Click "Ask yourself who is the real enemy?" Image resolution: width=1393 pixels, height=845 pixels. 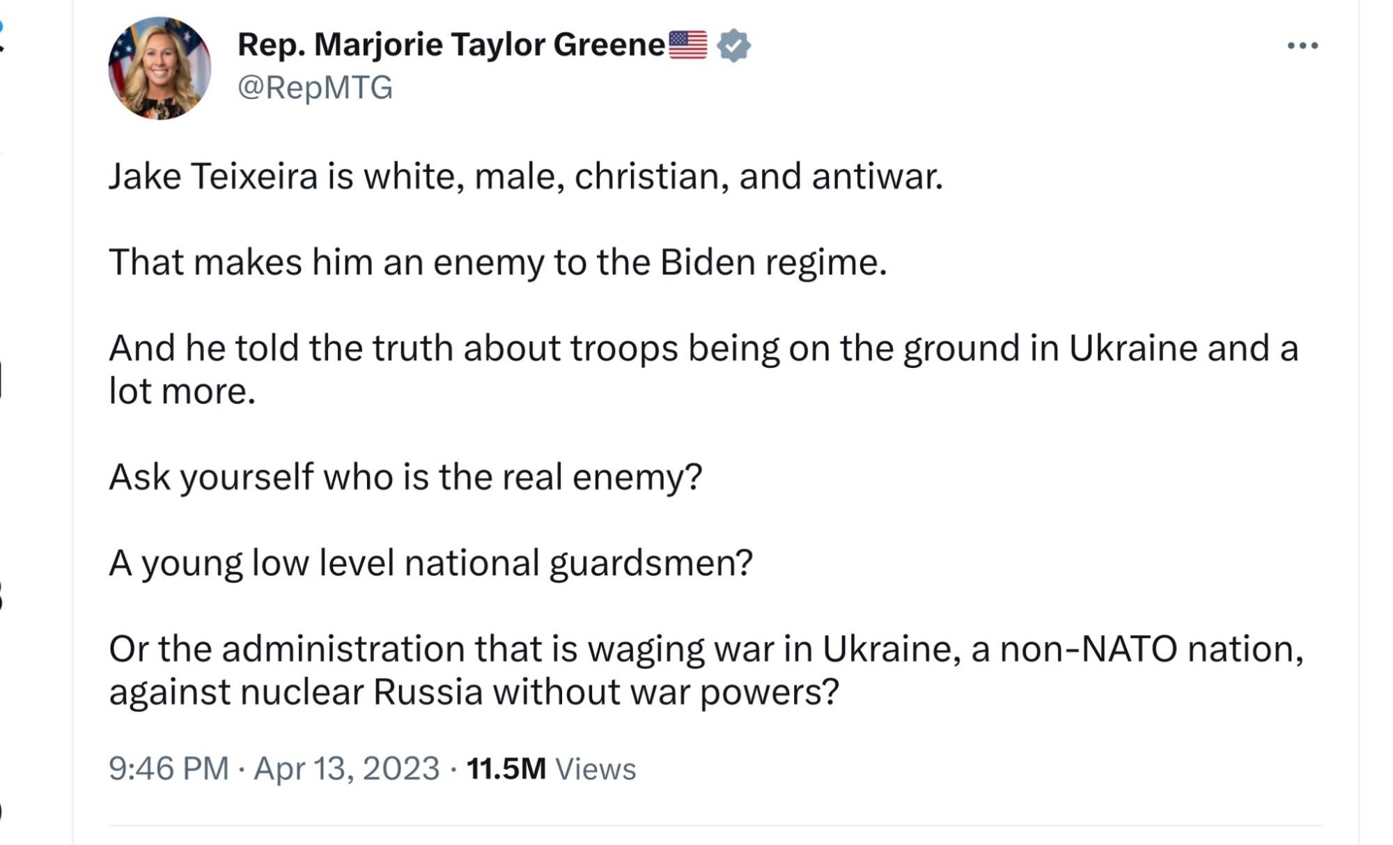pyautogui.click(x=405, y=477)
